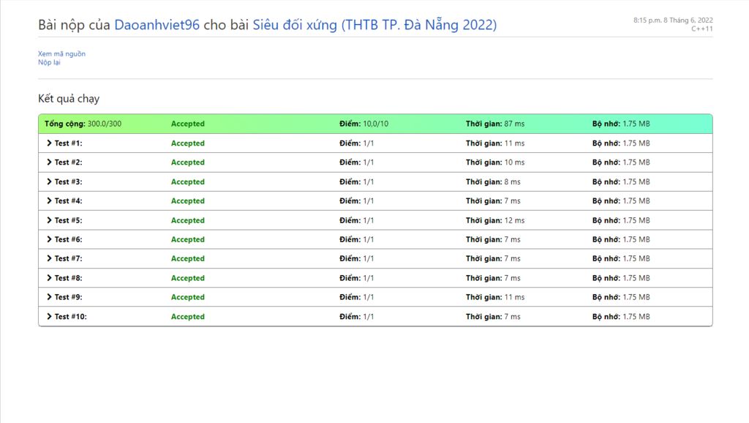Click Thời gian: 10 ms in Test #2 row
This screenshot has height=423, width=749.
(495, 162)
